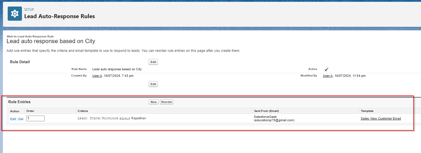Image resolution: width=421 pixels, height=153 pixels.
Task: Click the Order input field containing 1
Action: click(35, 118)
